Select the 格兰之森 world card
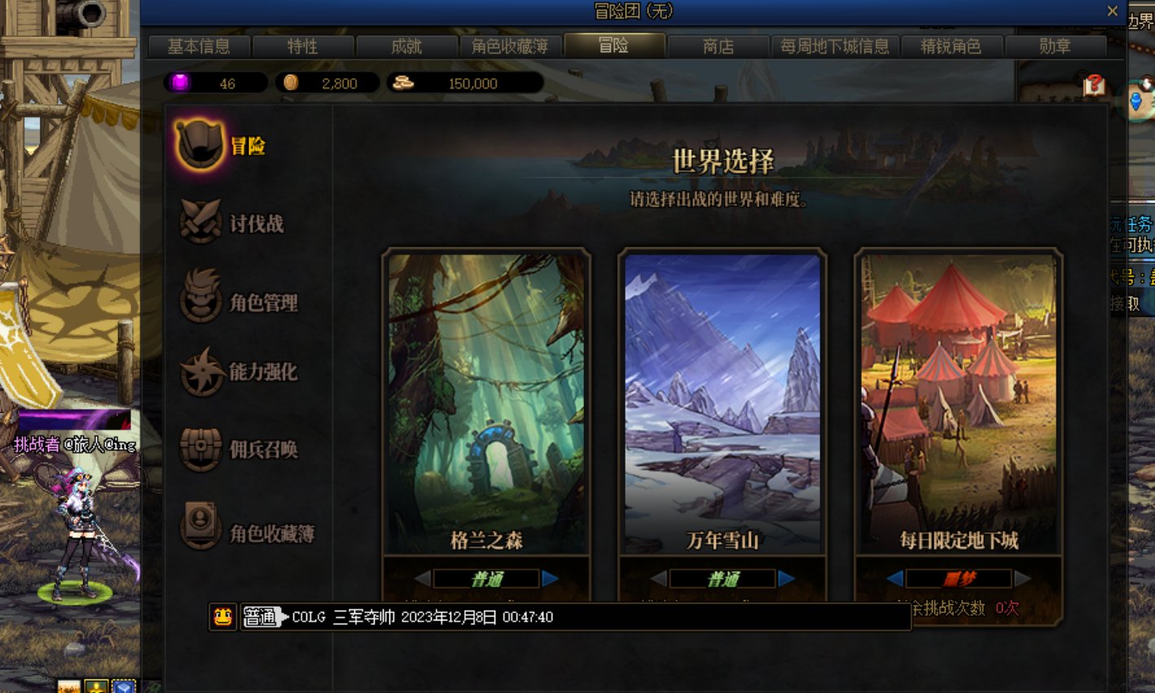This screenshot has width=1155, height=693. [486, 404]
